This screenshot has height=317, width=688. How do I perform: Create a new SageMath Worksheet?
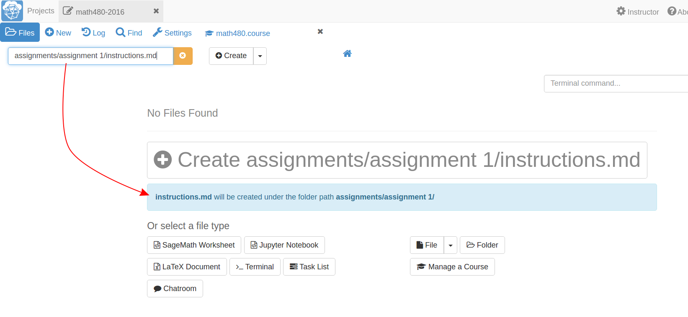(x=194, y=245)
